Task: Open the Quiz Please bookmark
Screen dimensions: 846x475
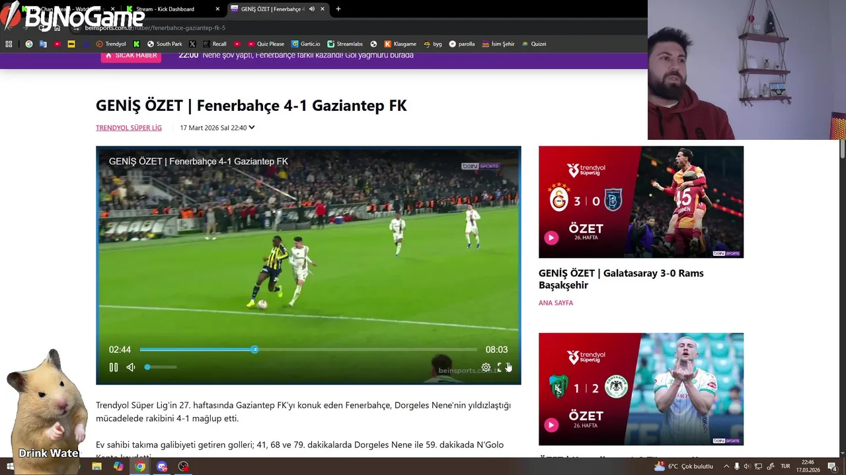Action: coord(266,44)
